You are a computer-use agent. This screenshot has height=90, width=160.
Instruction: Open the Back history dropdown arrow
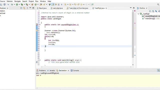click(84, 4)
